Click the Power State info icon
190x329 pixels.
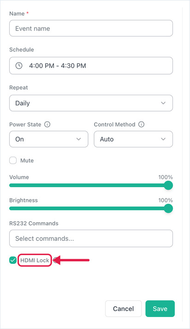[x=47, y=124]
